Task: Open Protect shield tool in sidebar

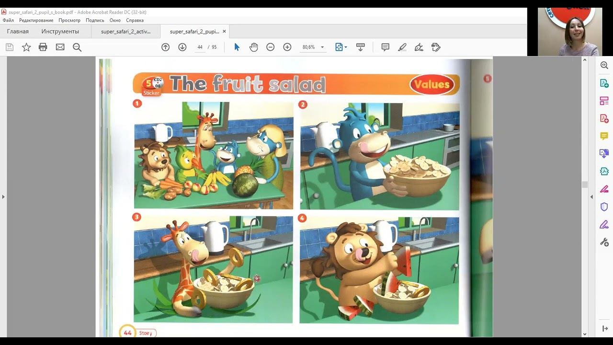Action: click(604, 207)
